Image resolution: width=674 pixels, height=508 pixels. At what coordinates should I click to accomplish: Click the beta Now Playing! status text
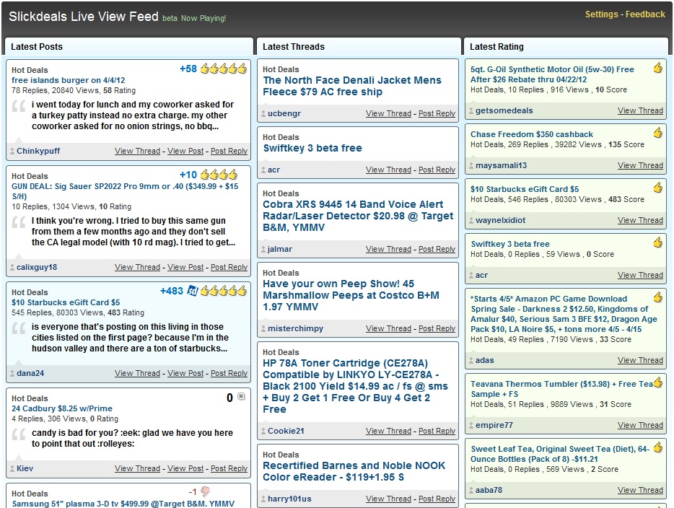pos(194,18)
